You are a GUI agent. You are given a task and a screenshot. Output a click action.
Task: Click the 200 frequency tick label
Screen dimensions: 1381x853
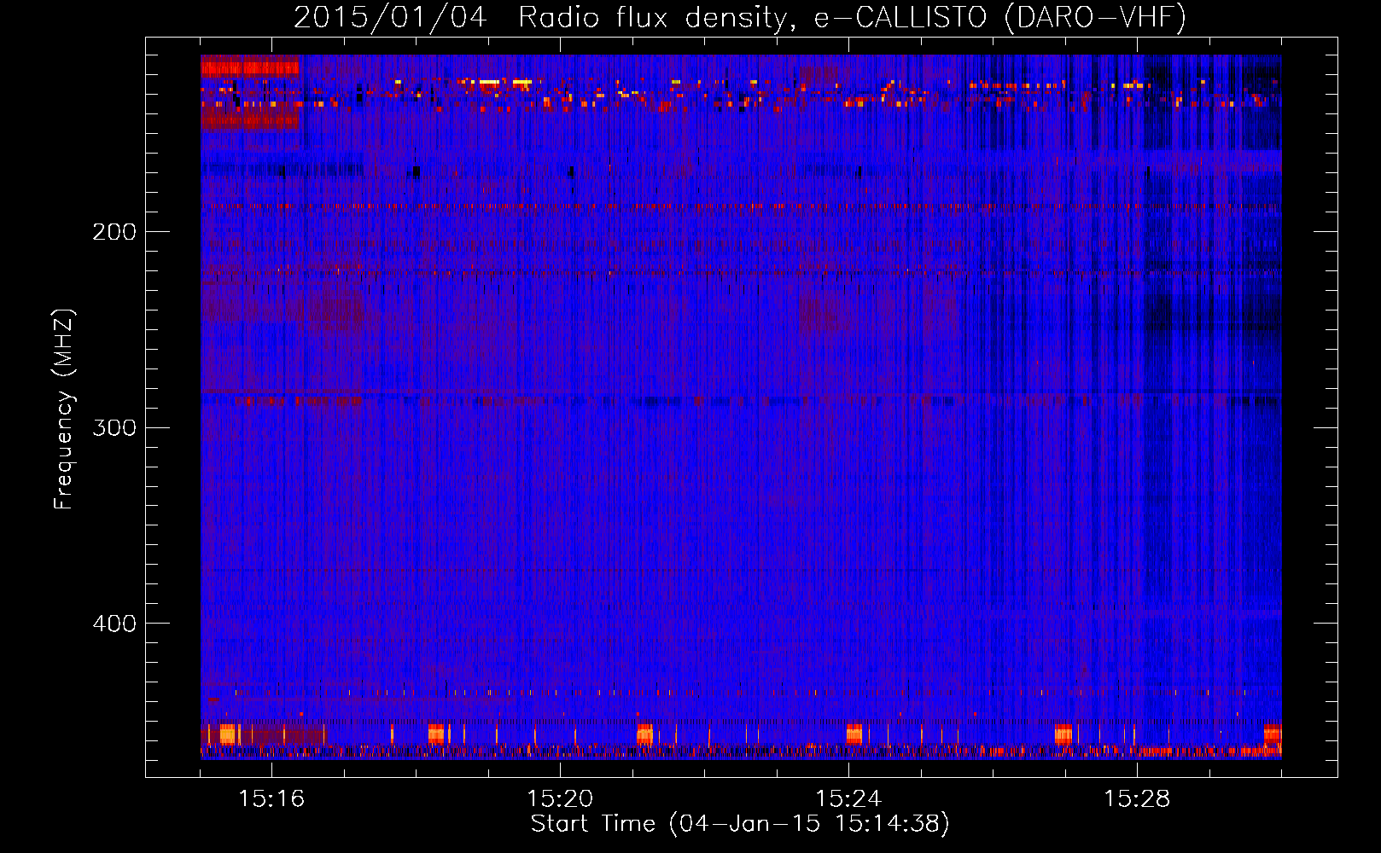pos(114,232)
